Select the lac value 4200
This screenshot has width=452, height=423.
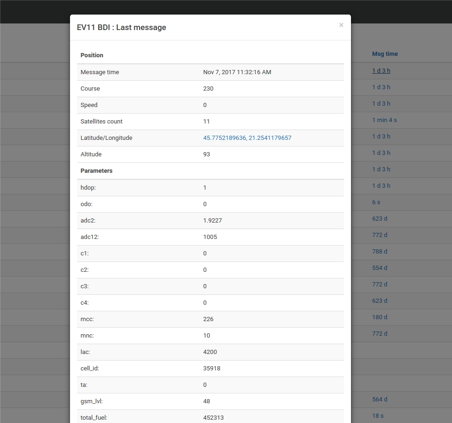tap(210, 352)
